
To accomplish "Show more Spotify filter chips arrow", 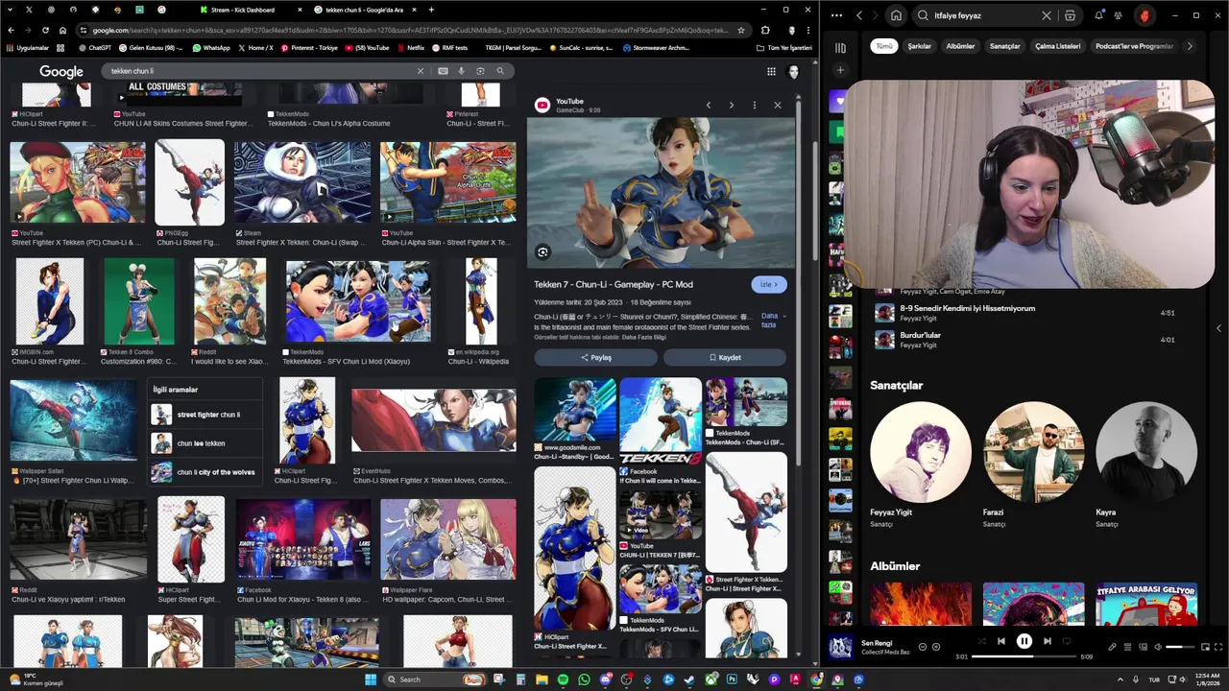I will (x=1190, y=46).
